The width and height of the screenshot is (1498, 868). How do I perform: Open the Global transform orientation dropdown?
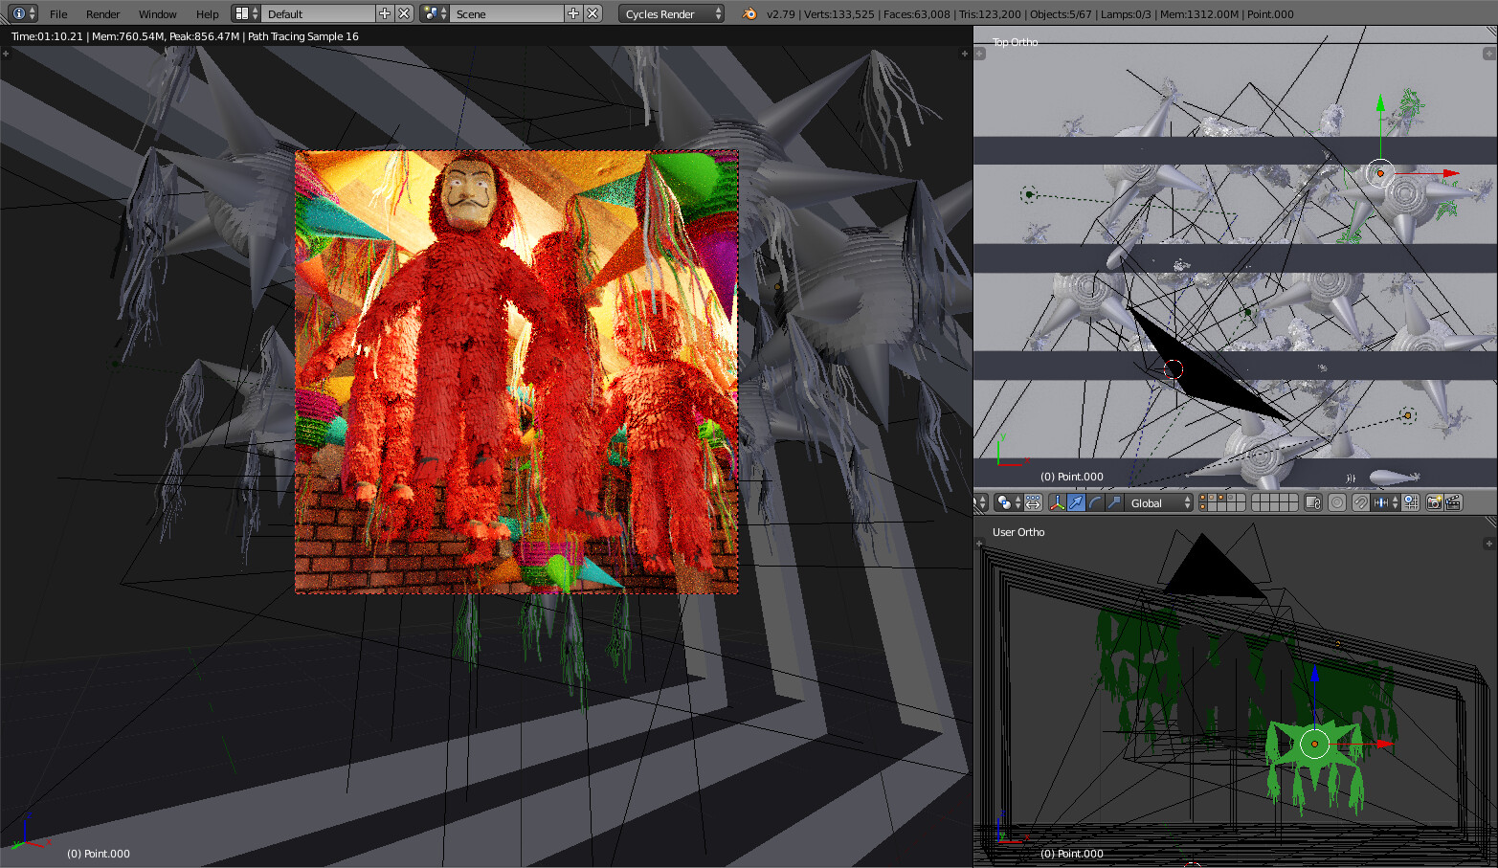pos(1159,502)
